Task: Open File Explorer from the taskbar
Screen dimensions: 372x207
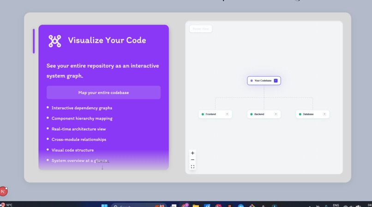Action: (196, 206)
